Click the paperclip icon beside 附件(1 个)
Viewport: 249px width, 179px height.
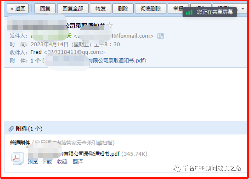coord(11,128)
